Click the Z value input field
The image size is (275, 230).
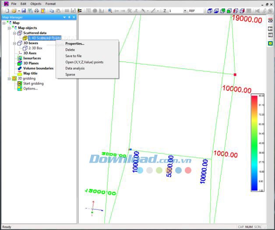click(x=175, y=10)
